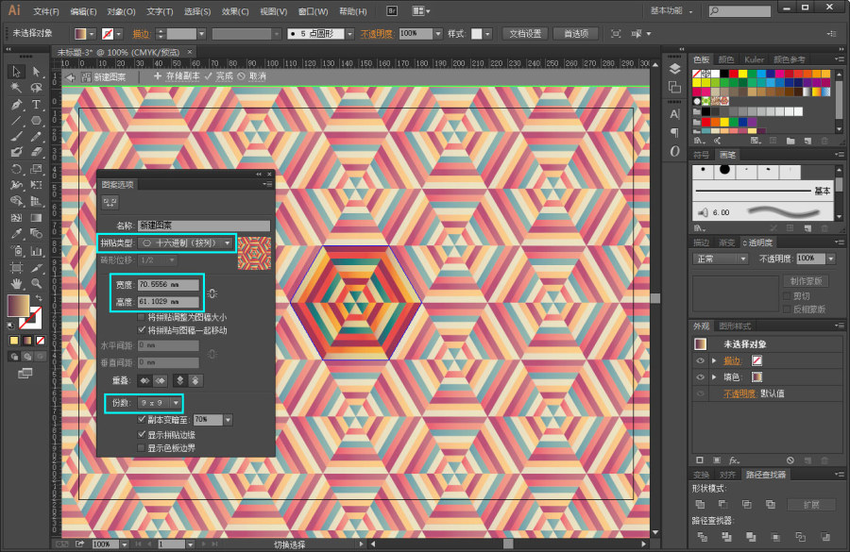Image resolution: width=850 pixels, height=552 pixels.
Task: Pick the Paintbrush tool
Action: [x=16, y=137]
